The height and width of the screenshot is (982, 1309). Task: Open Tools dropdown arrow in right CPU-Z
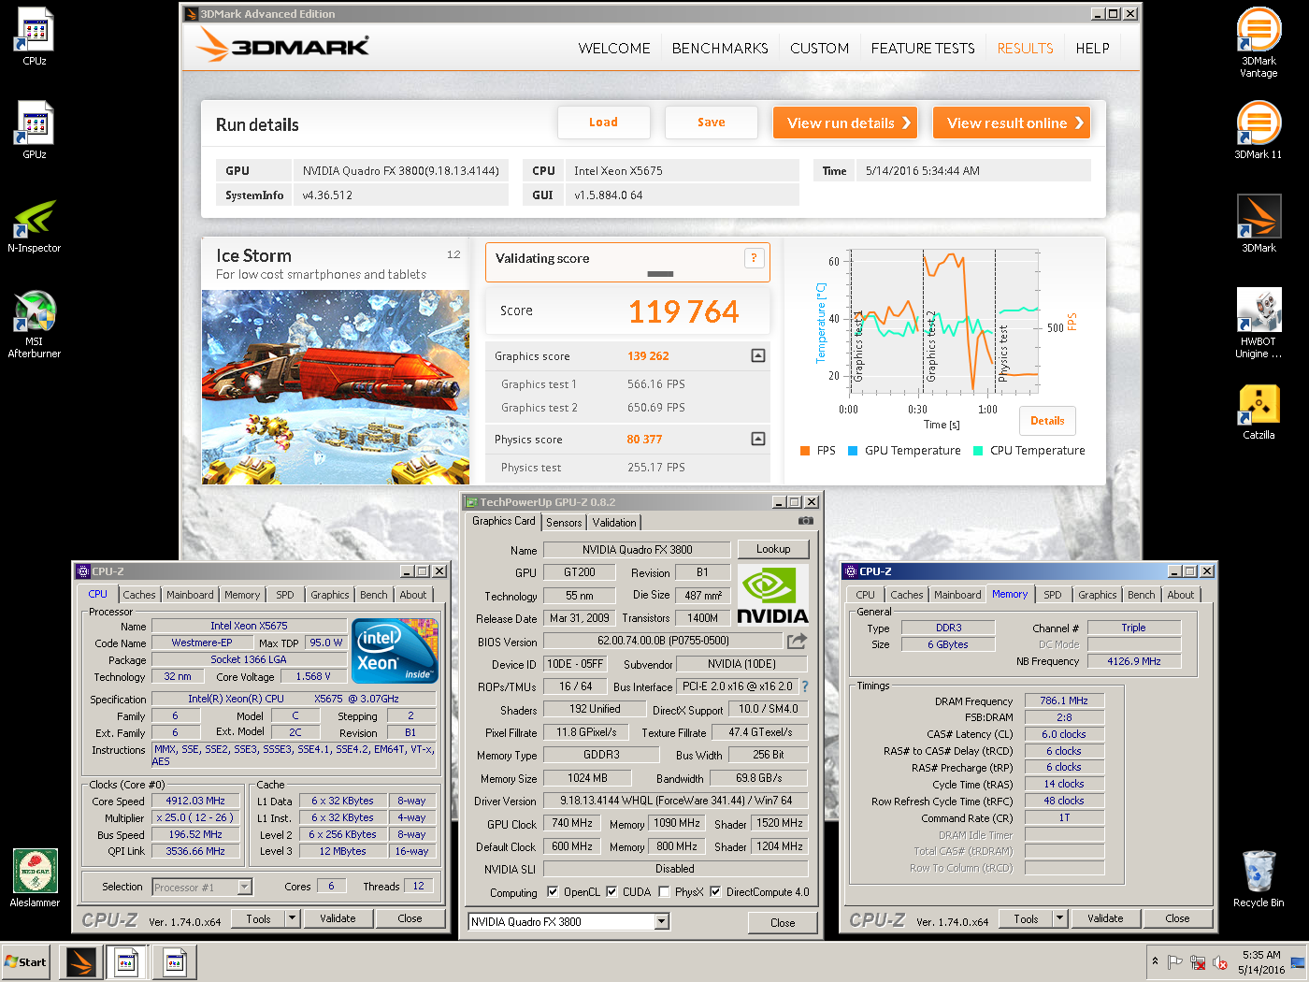(1060, 918)
